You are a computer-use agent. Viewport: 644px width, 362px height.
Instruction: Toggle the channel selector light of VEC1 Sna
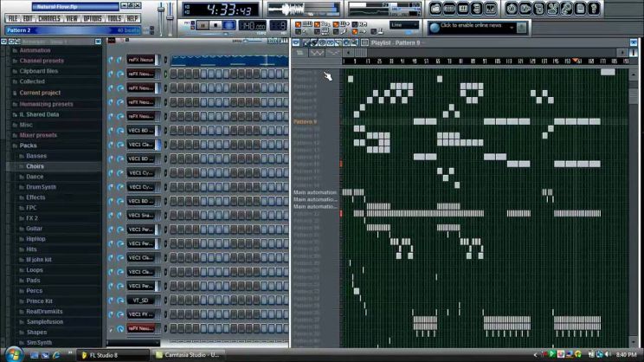pos(165,216)
